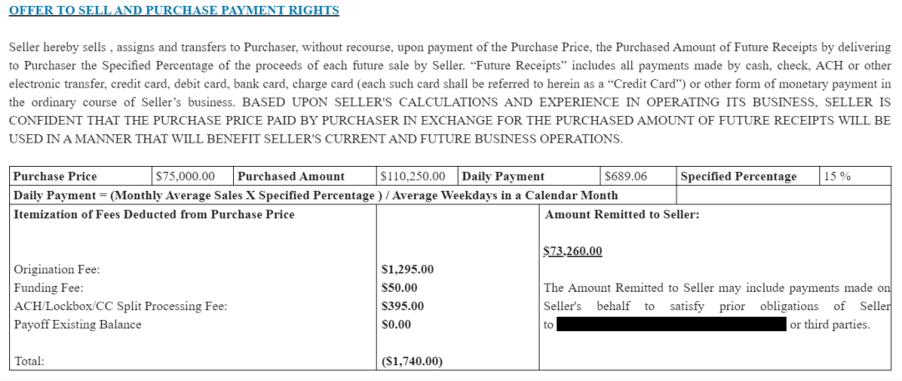Click the Purchased Amount label
Screen dimensions: 902x381
(x=291, y=177)
